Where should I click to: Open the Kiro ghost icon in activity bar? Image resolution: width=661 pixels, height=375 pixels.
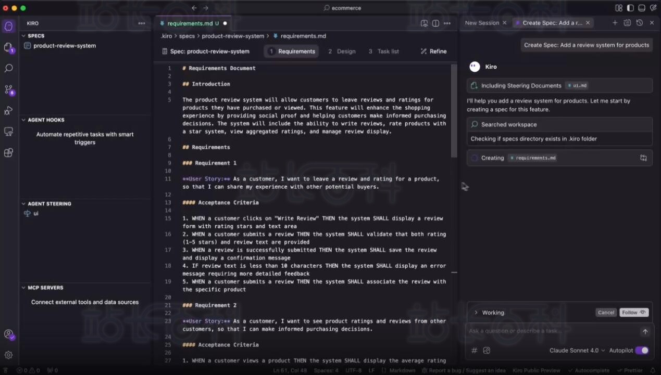coord(9,27)
